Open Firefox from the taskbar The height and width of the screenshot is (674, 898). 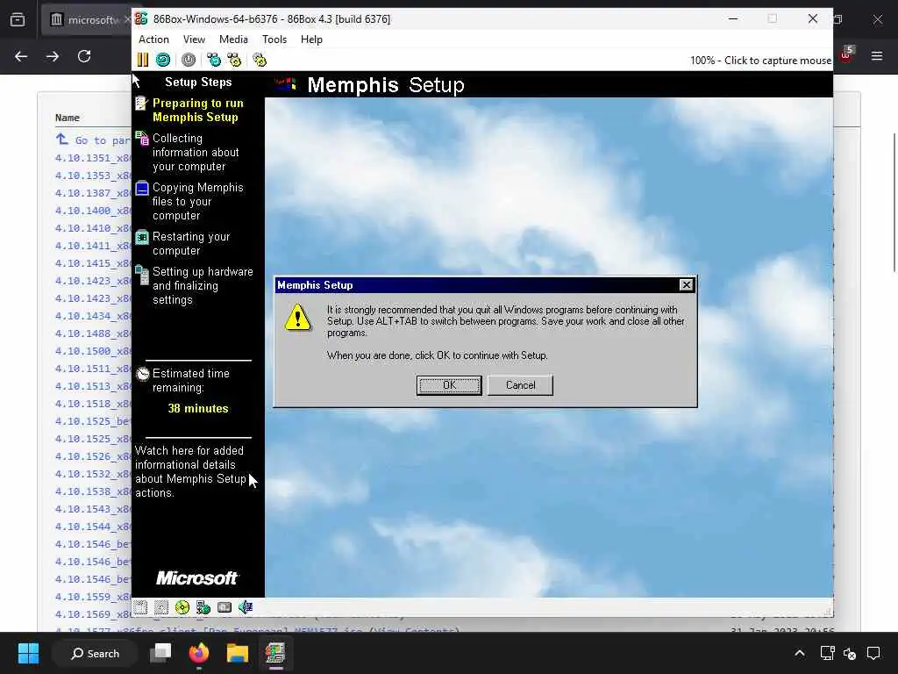tap(199, 653)
